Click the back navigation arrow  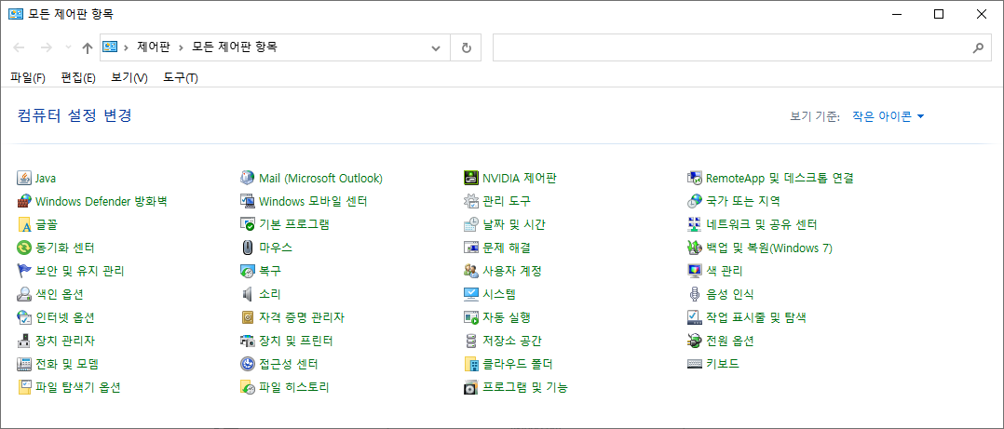(20, 47)
